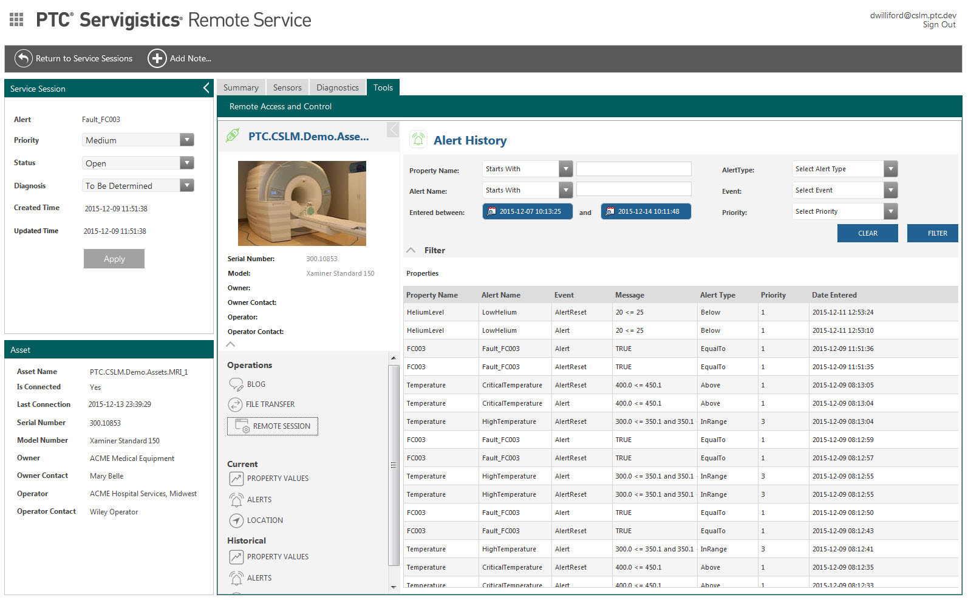This screenshot has width=968, height=600.
Task: Click the CLEAR filter button
Action: tap(867, 233)
